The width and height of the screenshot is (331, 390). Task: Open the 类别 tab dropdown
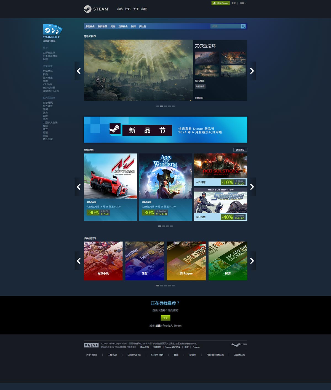[x=113, y=26]
